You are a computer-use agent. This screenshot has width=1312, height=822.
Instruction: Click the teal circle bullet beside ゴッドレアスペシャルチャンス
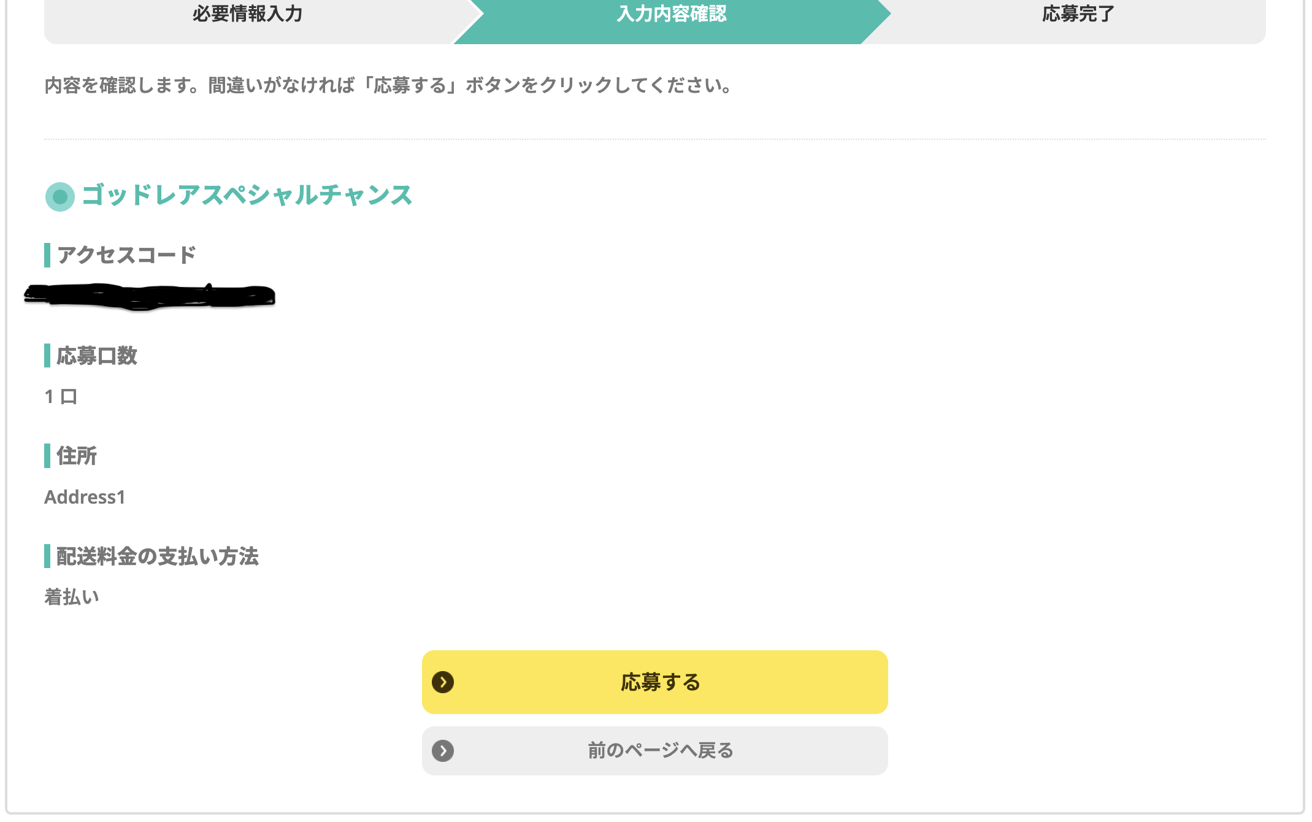tap(60, 197)
